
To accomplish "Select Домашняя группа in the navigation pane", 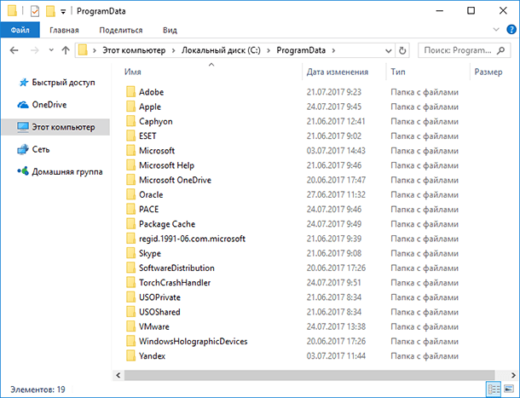I will point(67,172).
